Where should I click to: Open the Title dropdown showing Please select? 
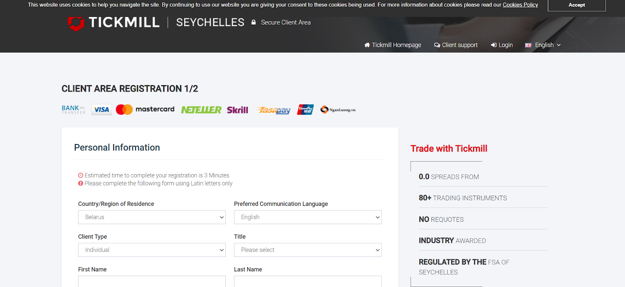pos(308,250)
